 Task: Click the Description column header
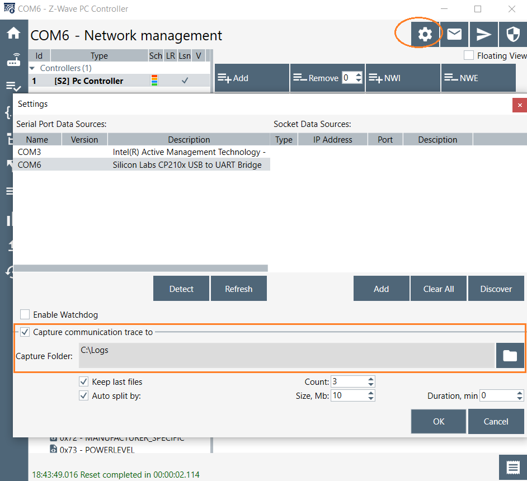pos(189,140)
